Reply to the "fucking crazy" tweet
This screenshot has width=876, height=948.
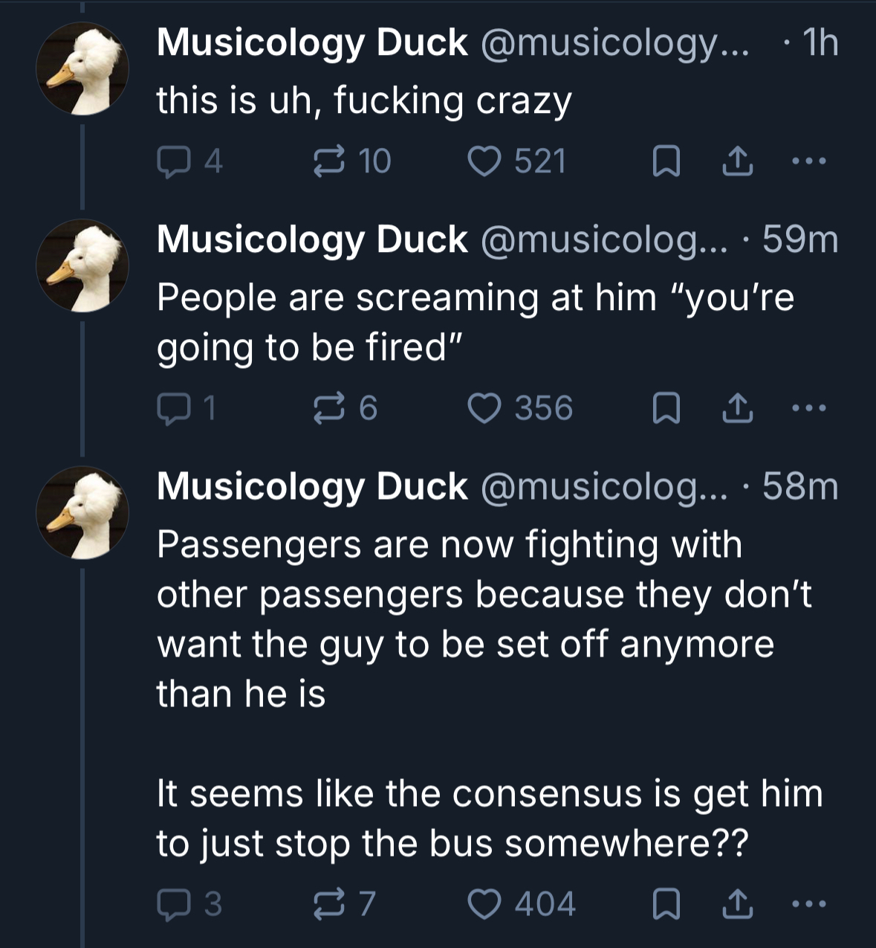coord(172,161)
